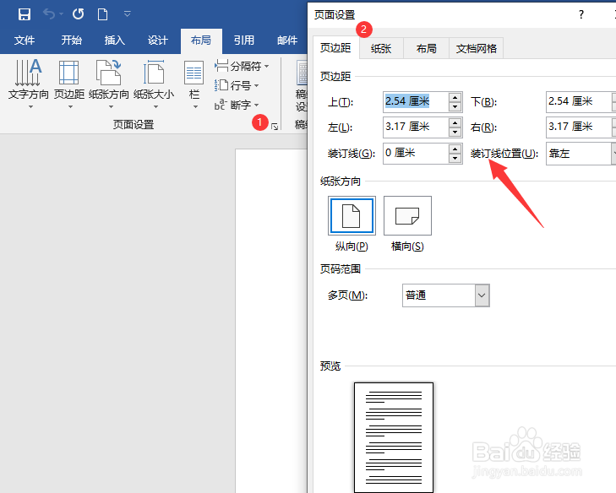This screenshot has height=493, width=616.
Task: Click the Save icon in quick access toolbar
Action: (x=25, y=14)
